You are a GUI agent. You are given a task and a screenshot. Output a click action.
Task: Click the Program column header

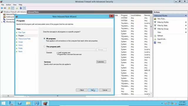[x=124, y=15]
